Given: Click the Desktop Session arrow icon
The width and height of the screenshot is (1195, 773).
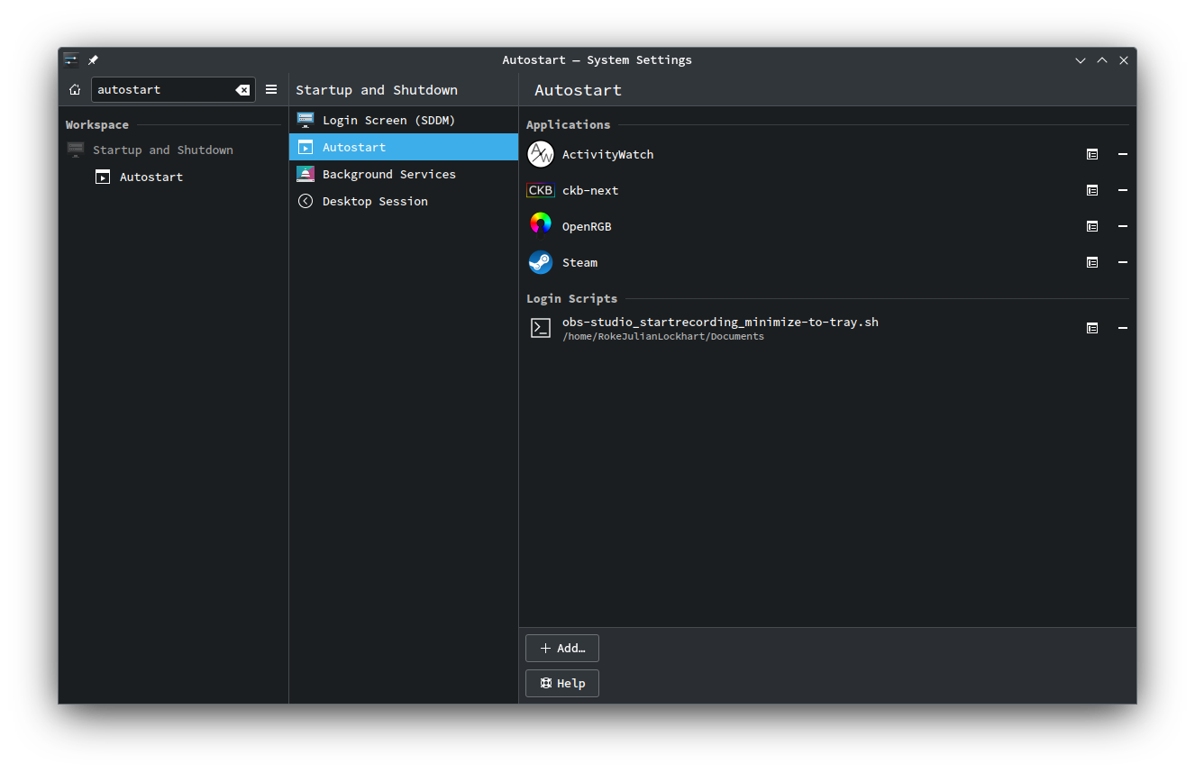Looking at the screenshot, I should pyautogui.click(x=306, y=201).
